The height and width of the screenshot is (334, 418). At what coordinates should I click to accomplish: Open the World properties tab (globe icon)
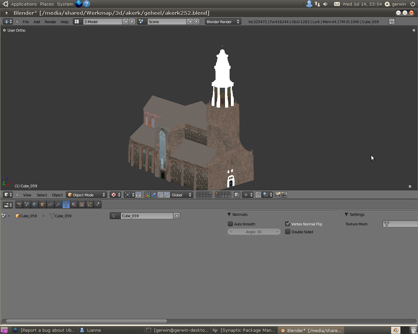pyautogui.click(x=35, y=205)
